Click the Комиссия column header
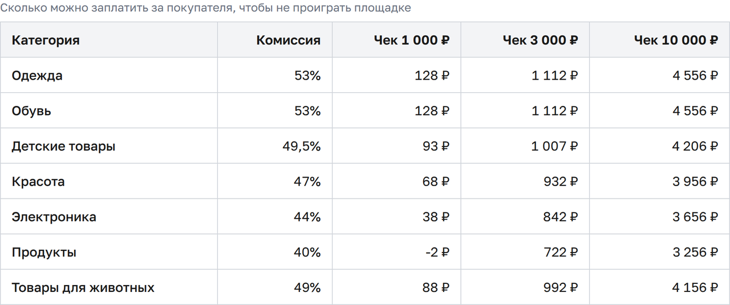The image size is (730, 305). pyautogui.click(x=289, y=40)
